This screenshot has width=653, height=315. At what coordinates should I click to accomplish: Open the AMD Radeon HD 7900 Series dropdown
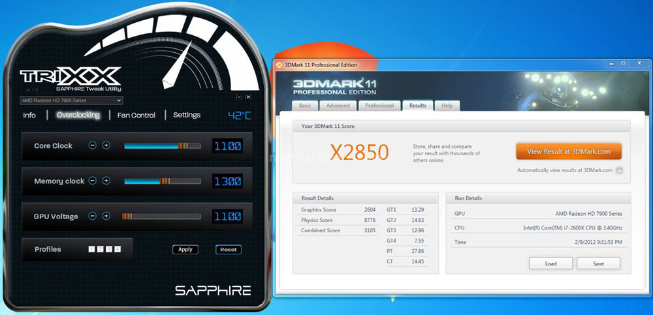click(x=71, y=100)
